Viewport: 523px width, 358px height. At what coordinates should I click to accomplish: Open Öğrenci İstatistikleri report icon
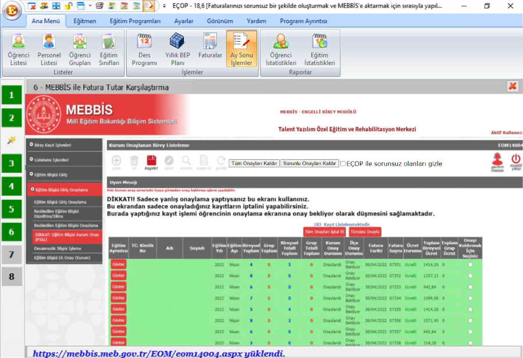(281, 49)
